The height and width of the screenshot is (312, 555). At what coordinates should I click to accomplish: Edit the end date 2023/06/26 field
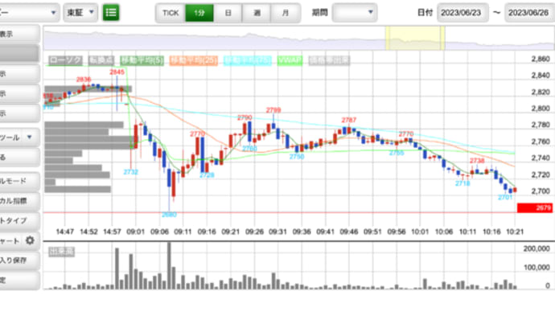point(530,13)
